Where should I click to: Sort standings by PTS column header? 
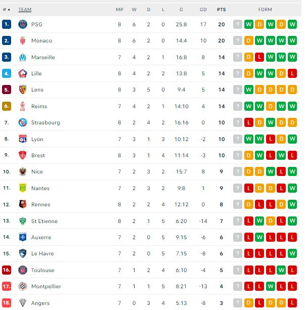point(222,10)
